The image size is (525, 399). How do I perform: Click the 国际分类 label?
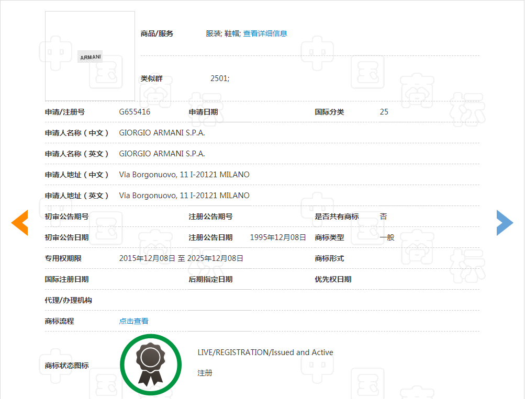pos(329,112)
